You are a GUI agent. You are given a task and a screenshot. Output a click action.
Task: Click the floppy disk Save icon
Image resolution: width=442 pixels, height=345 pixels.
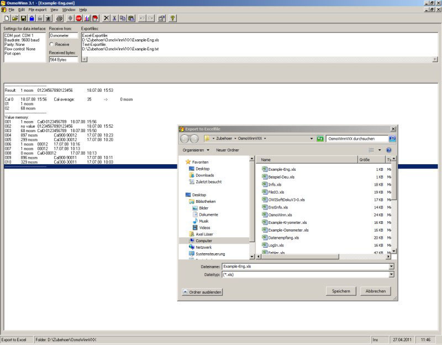(24, 18)
